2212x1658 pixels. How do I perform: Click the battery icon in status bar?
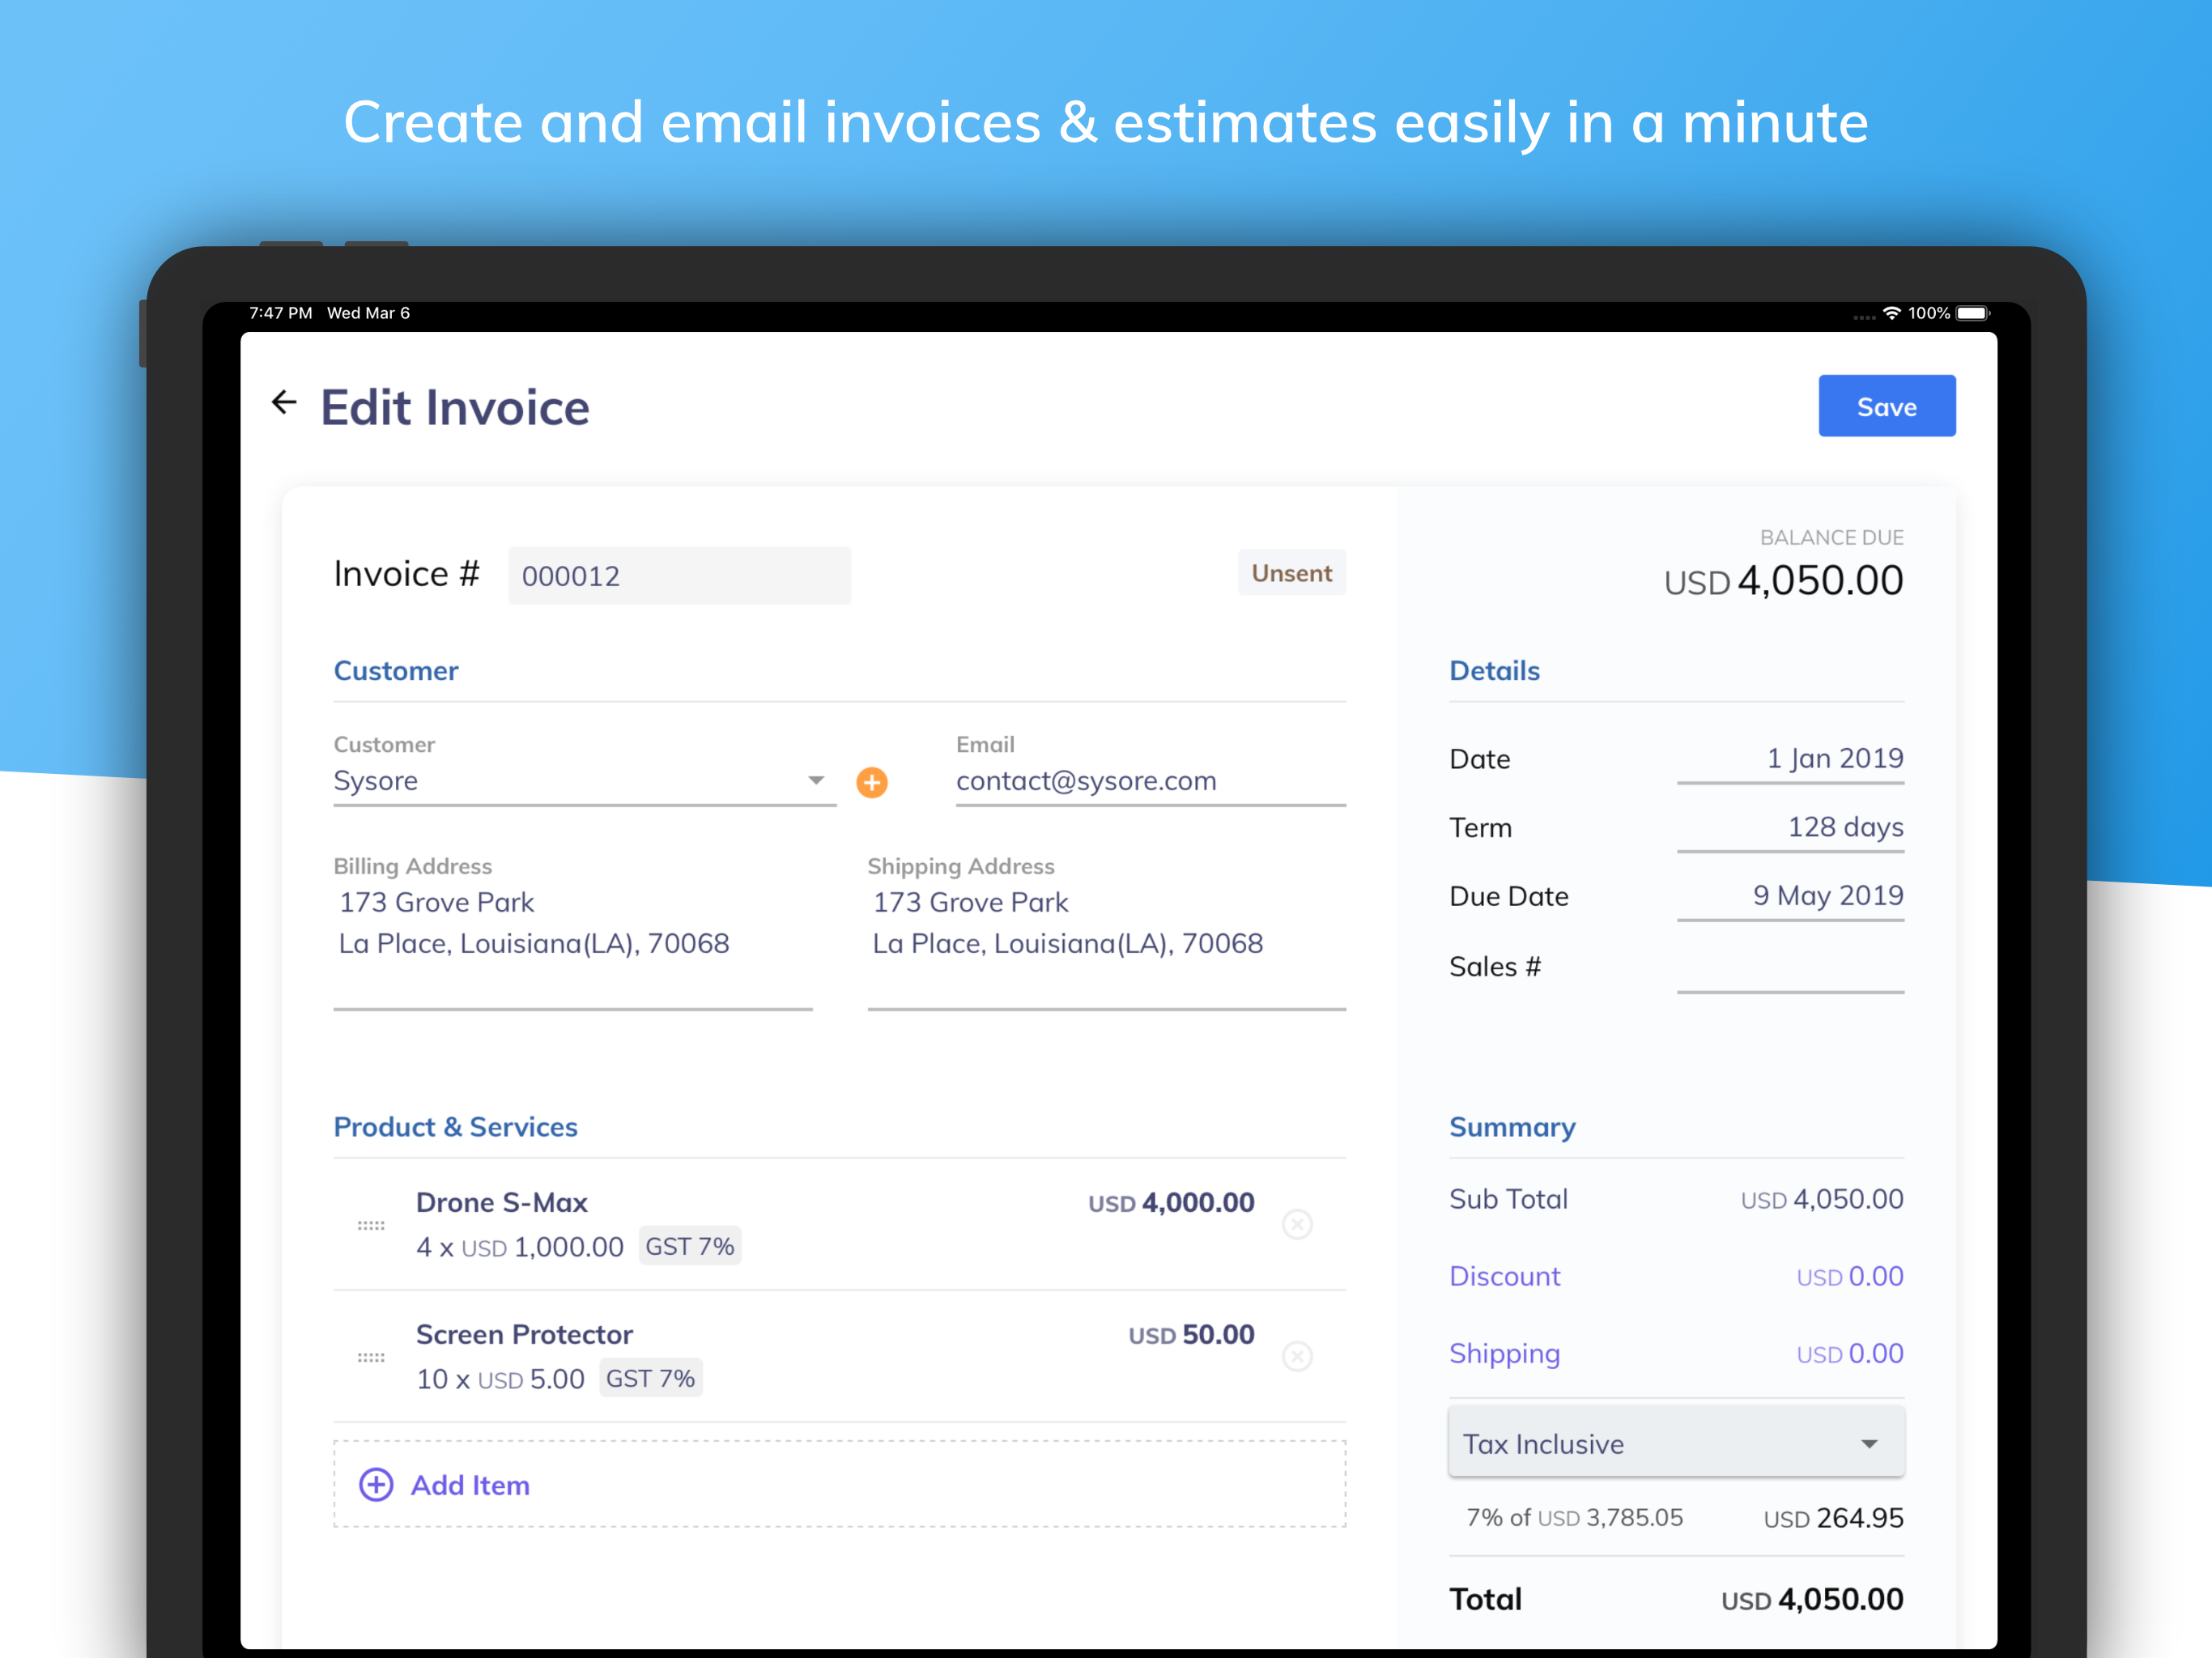coord(1973,313)
